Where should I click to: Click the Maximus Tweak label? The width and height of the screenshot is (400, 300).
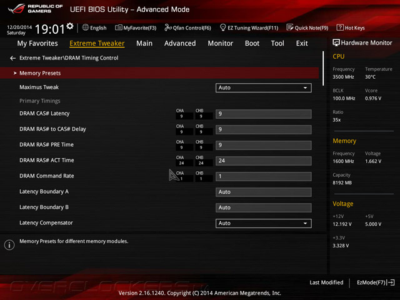[x=39, y=87]
